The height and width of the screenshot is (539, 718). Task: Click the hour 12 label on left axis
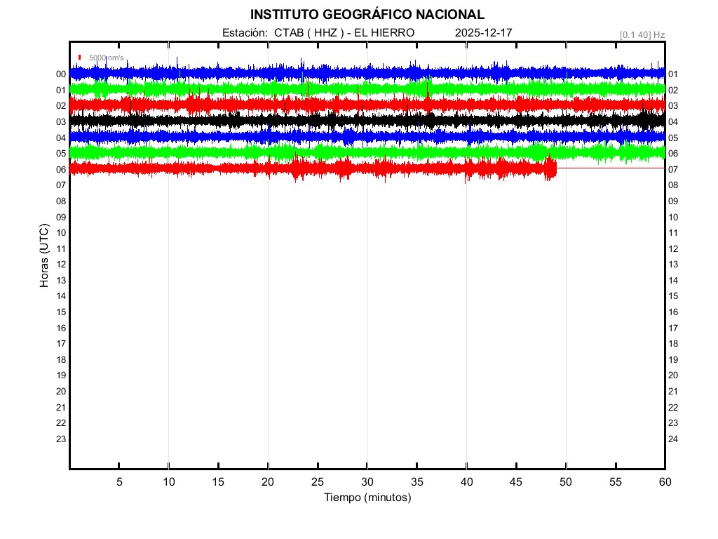61,265
